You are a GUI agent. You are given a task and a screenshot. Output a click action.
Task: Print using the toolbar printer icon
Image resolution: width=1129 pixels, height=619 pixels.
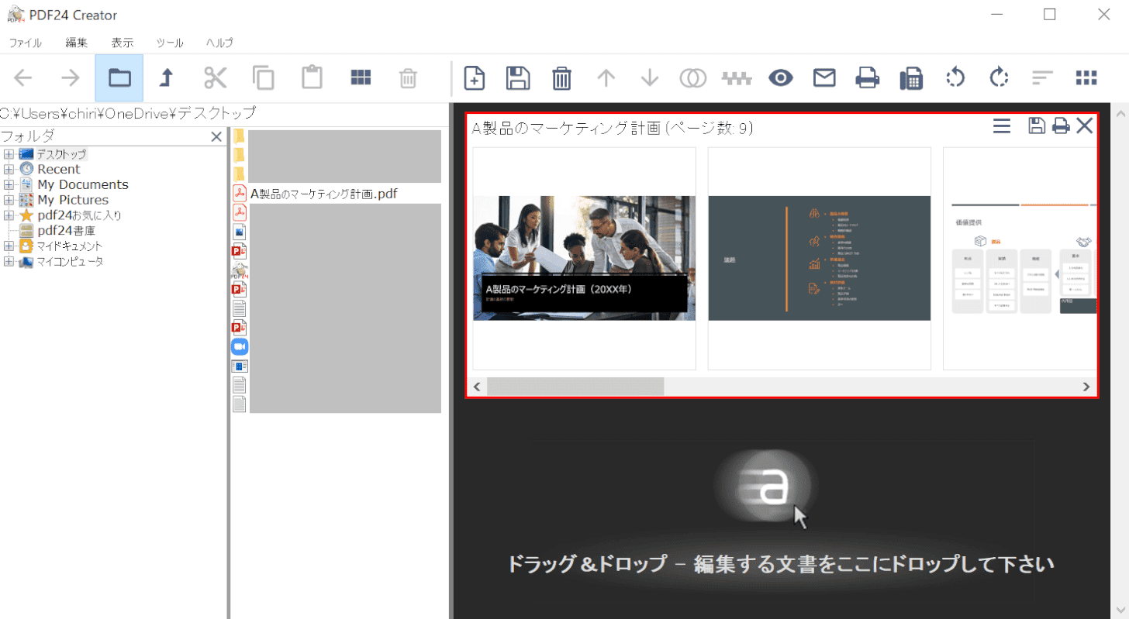click(x=868, y=77)
